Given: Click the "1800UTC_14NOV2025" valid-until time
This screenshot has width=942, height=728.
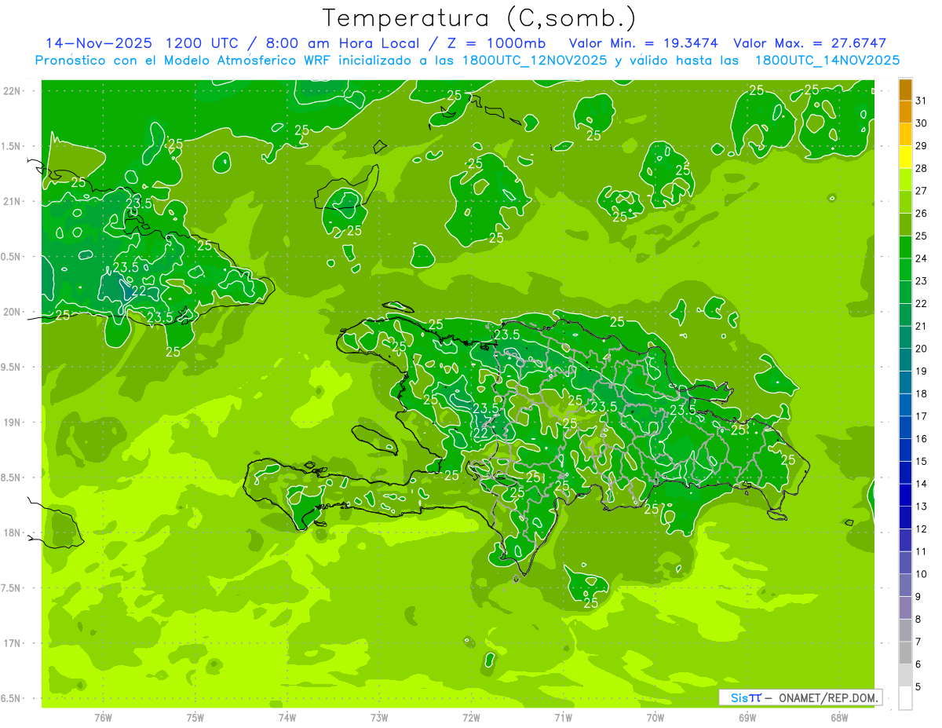Looking at the screenshot, I should 827,60.
